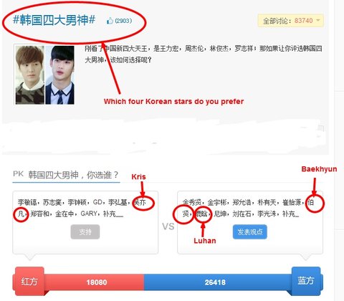The image size is (344, 301).
Task: Click the name 鹿晗 in blue list
Action: point(202,214)
